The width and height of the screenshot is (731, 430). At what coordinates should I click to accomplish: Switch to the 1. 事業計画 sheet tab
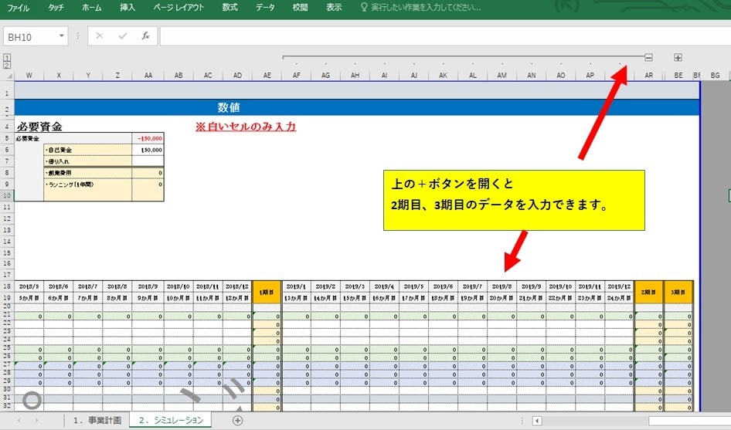pos(97,420)
